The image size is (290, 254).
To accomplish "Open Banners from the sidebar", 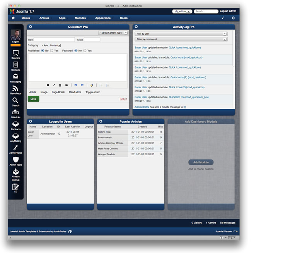I will click(x=15, y=53).
